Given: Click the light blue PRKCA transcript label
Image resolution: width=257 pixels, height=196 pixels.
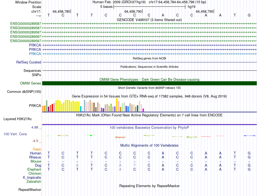Looking at the screenshot, I should pos(35,54).
